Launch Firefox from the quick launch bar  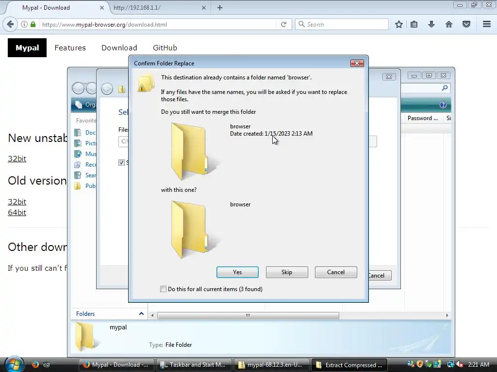coord(35,364)
